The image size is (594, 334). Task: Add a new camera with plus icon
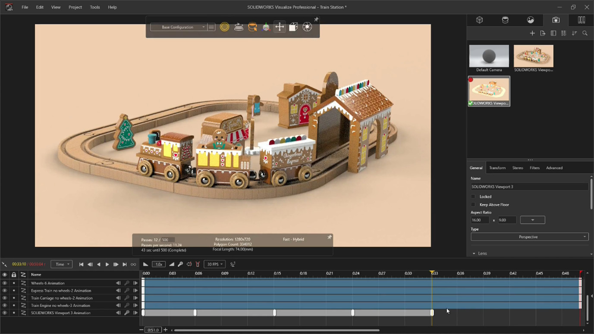[532, 33]
